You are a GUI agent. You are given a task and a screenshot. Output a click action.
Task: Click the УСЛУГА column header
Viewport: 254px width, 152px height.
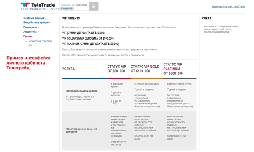coord(68,69)
